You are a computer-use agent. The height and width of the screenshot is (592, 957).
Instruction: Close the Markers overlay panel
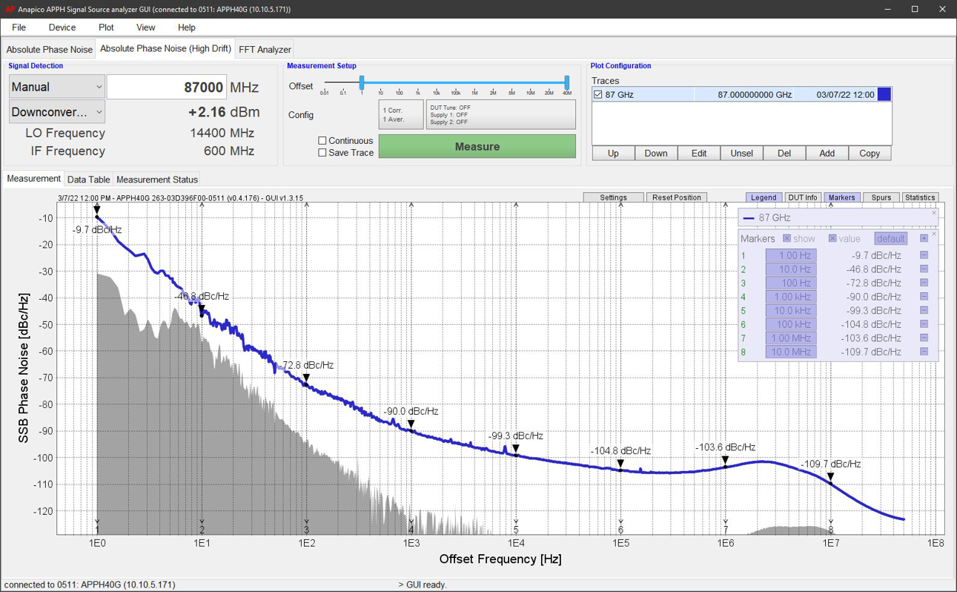pyautogui.click(x=934, y=234)
